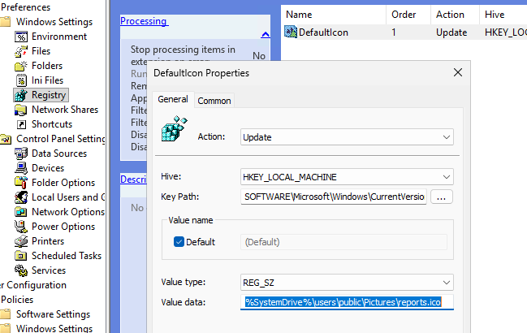Open the Data Sources item icon
This screenshot has width=527, height=333.
tap(21, 154)
